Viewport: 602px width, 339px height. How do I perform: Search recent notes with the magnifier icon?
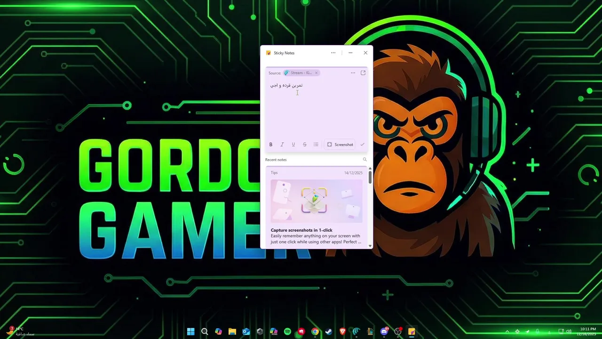[364, 160]
